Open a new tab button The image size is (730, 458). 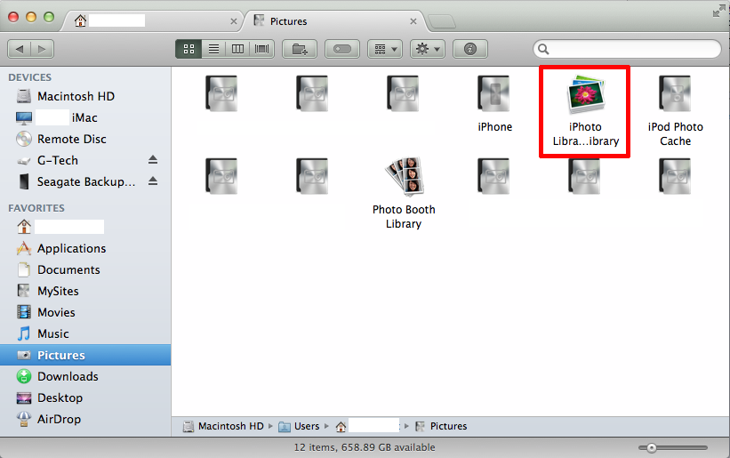point(441,22)
